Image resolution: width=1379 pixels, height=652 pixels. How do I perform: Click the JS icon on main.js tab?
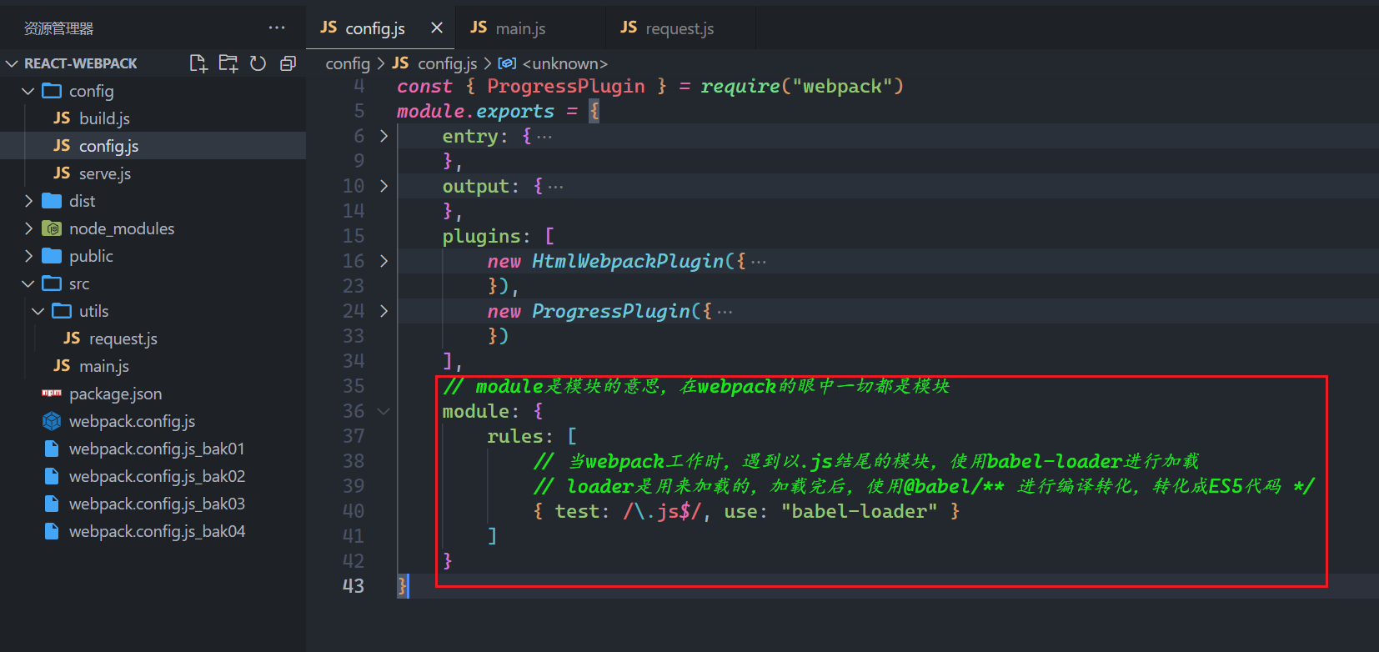pyautogui.click(x=479, y=28)
